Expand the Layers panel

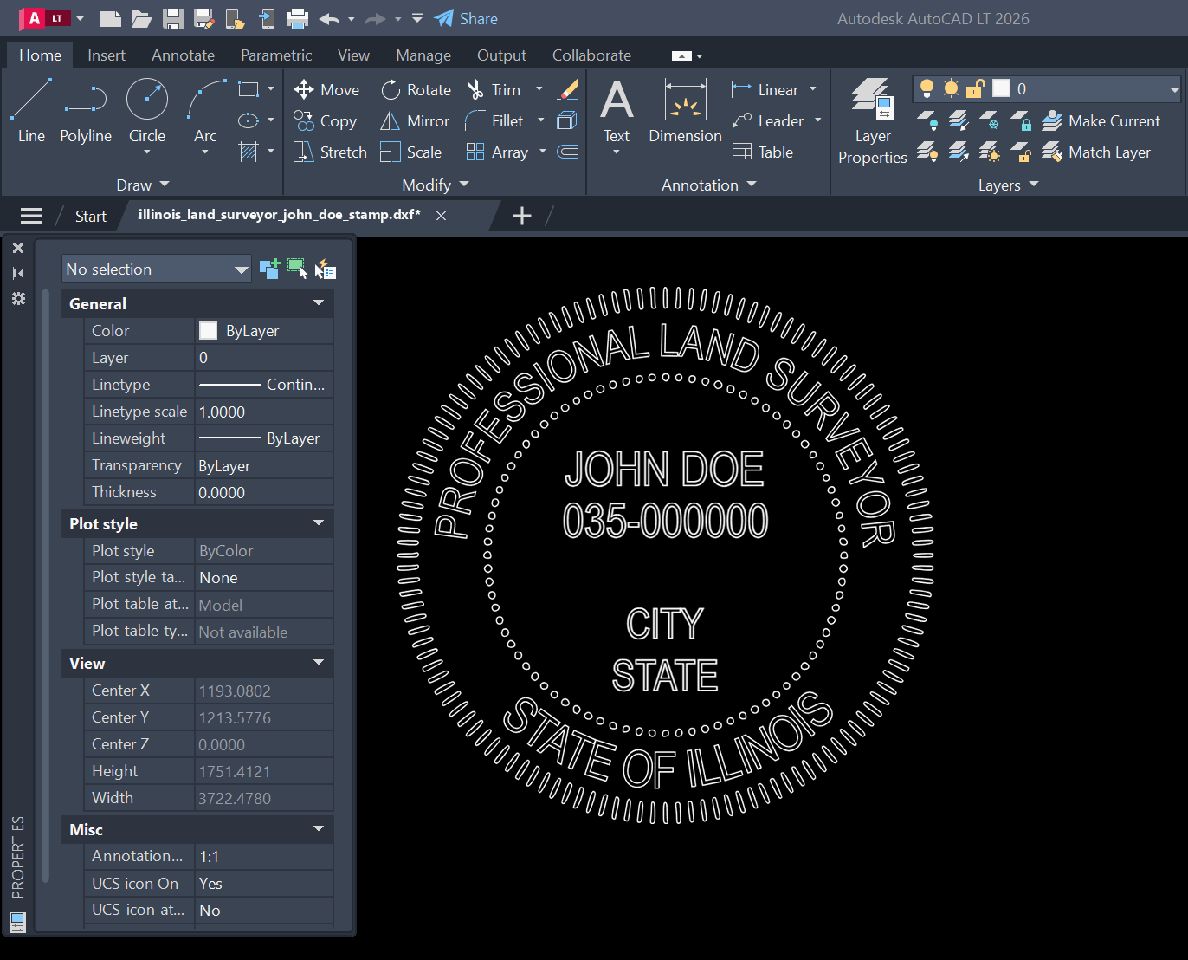pyautogui.click(x=1008, y=185)
